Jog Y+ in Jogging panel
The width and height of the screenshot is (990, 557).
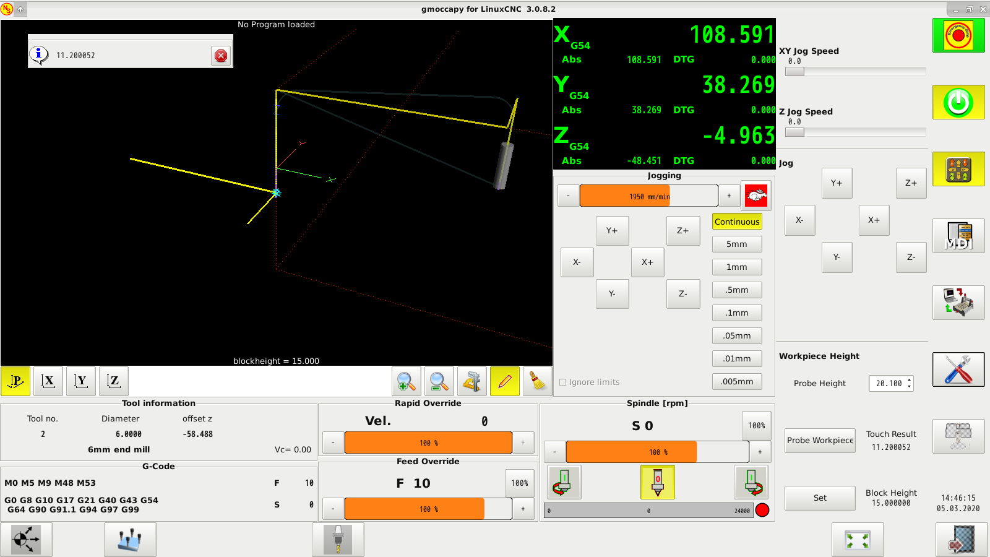[613, 231]
